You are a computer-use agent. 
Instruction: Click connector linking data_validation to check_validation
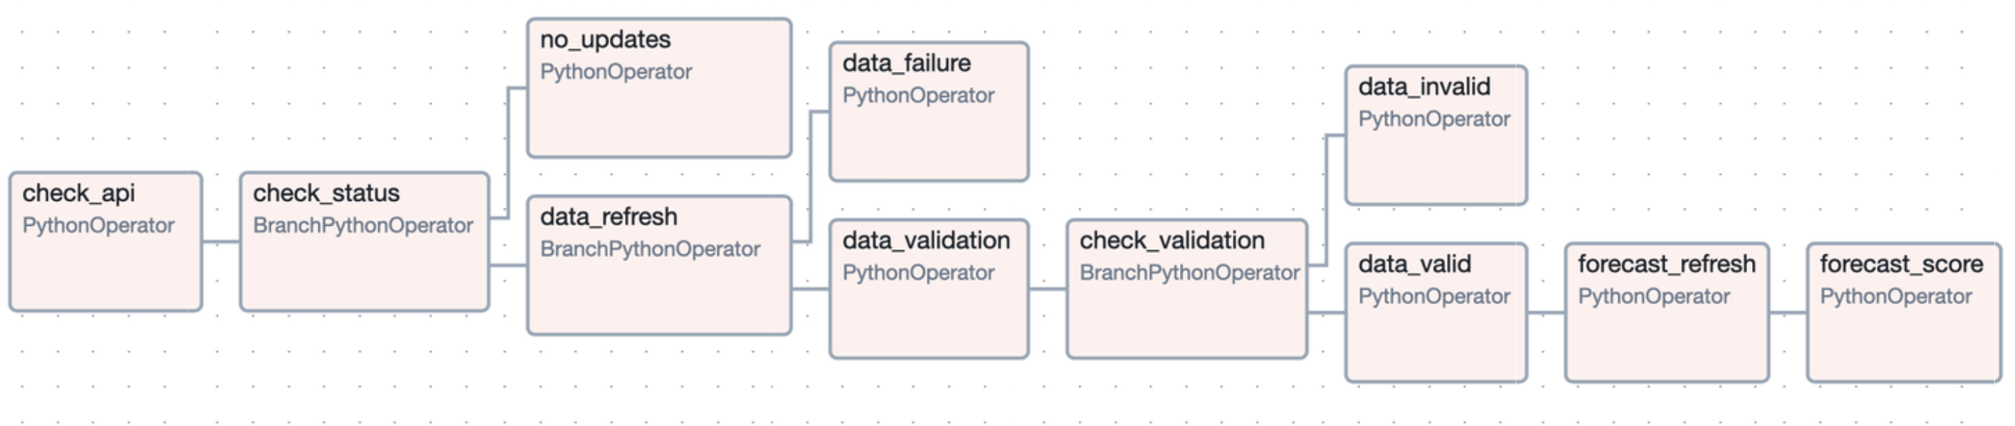1047,289
